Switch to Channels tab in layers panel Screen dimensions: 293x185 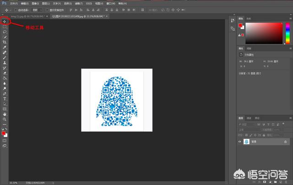[249, 118]
